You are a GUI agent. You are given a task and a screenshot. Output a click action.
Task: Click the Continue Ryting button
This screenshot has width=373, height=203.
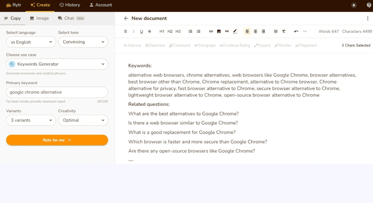click(x=235, y=45)
